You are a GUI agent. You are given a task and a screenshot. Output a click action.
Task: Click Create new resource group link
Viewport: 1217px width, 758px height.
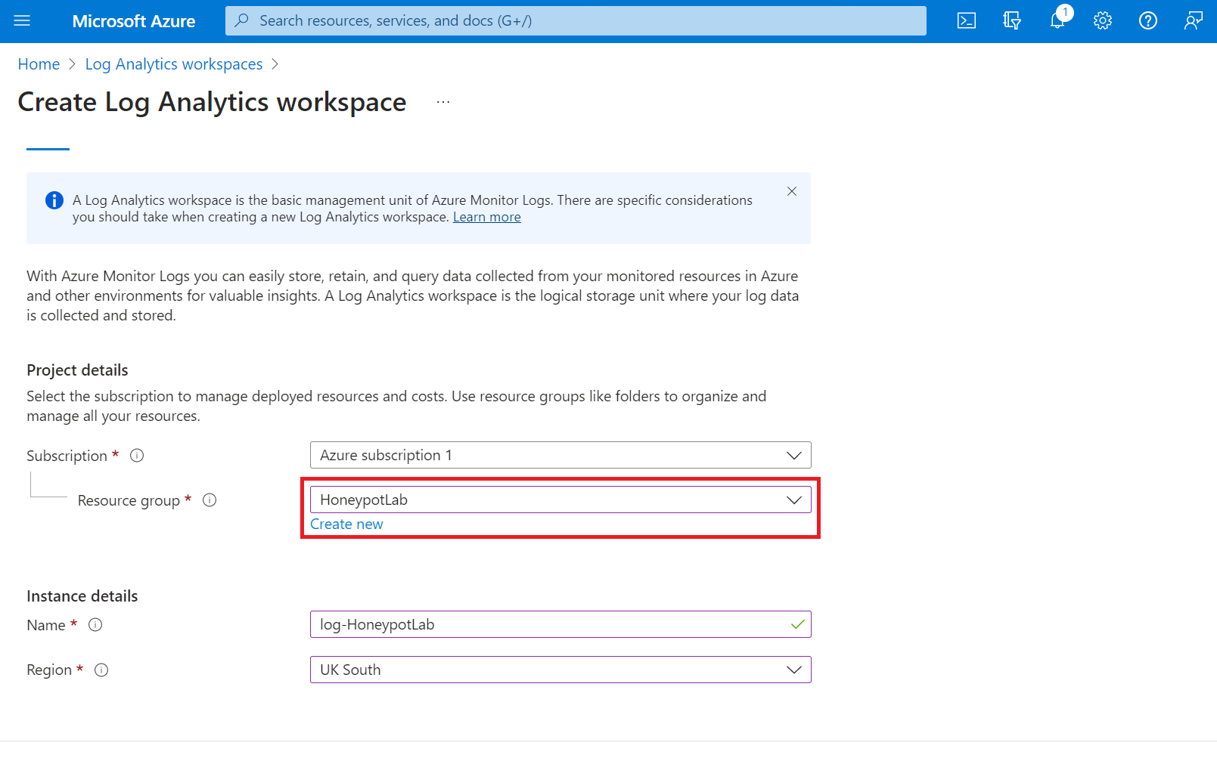(346, 524)
